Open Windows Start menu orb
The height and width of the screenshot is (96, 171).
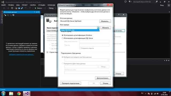click(x=3, y=94)
